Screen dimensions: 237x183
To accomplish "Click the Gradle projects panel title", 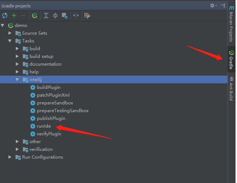I will pos(16,6).
